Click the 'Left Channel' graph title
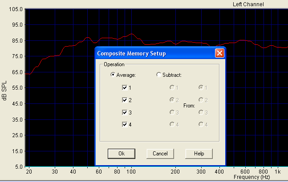The image size is (288, 182). click(x=248, y=4)
